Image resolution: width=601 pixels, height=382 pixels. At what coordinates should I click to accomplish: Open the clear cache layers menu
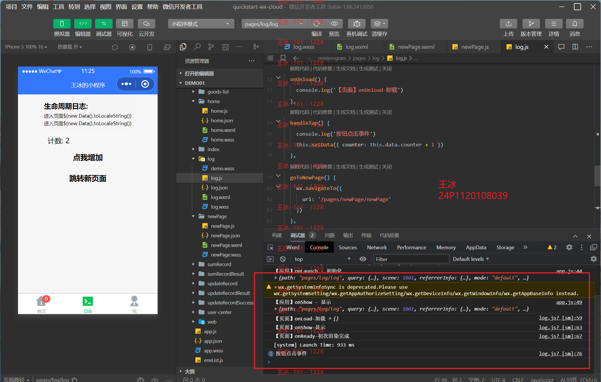click(379, 24)
